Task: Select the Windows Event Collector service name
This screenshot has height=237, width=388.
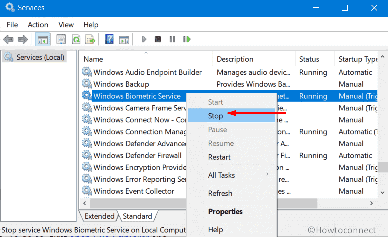Action: pos(134,191)
